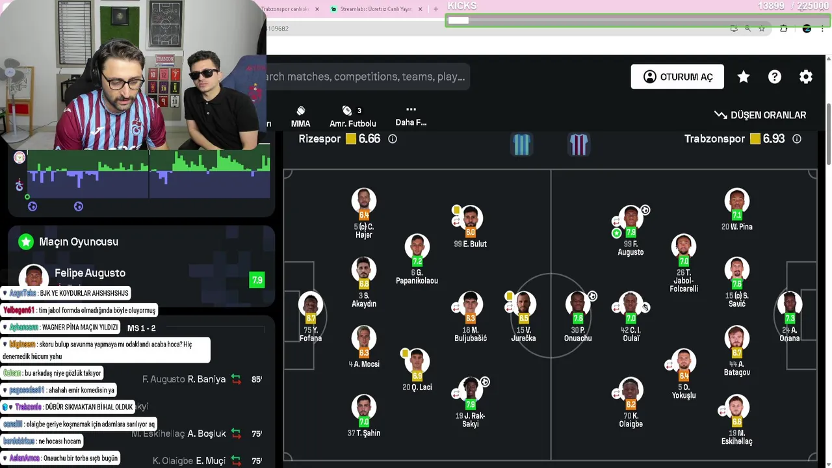The height and width of the screenshot is (468, 832).
Task: Open A. Mocsi player card
Action: [364, 347]
